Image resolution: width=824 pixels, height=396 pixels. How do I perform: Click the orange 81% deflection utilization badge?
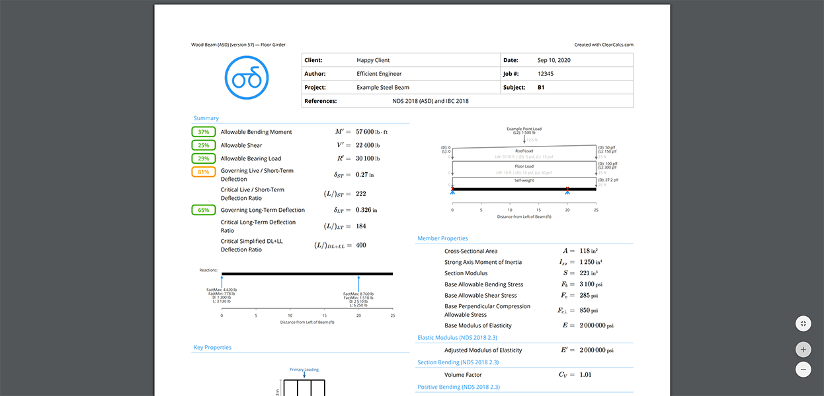click(x=203, y=170)
